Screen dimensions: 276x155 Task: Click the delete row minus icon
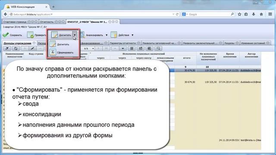point(40,48)
